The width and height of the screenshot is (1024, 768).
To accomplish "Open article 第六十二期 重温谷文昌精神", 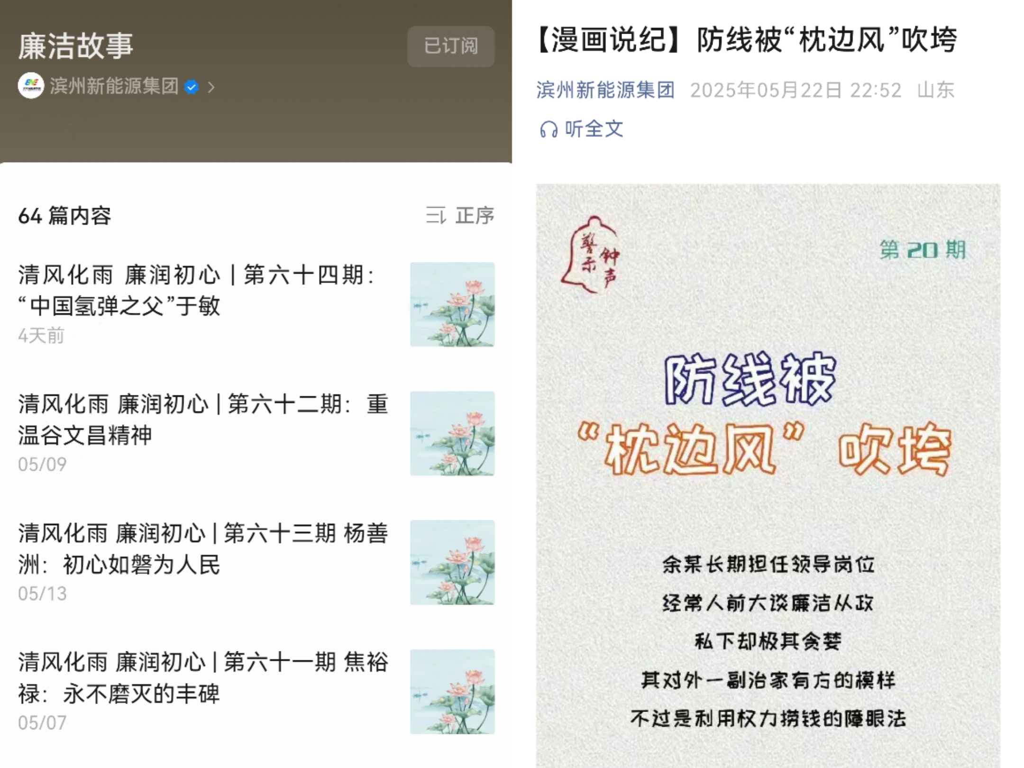I will (203, 419).
